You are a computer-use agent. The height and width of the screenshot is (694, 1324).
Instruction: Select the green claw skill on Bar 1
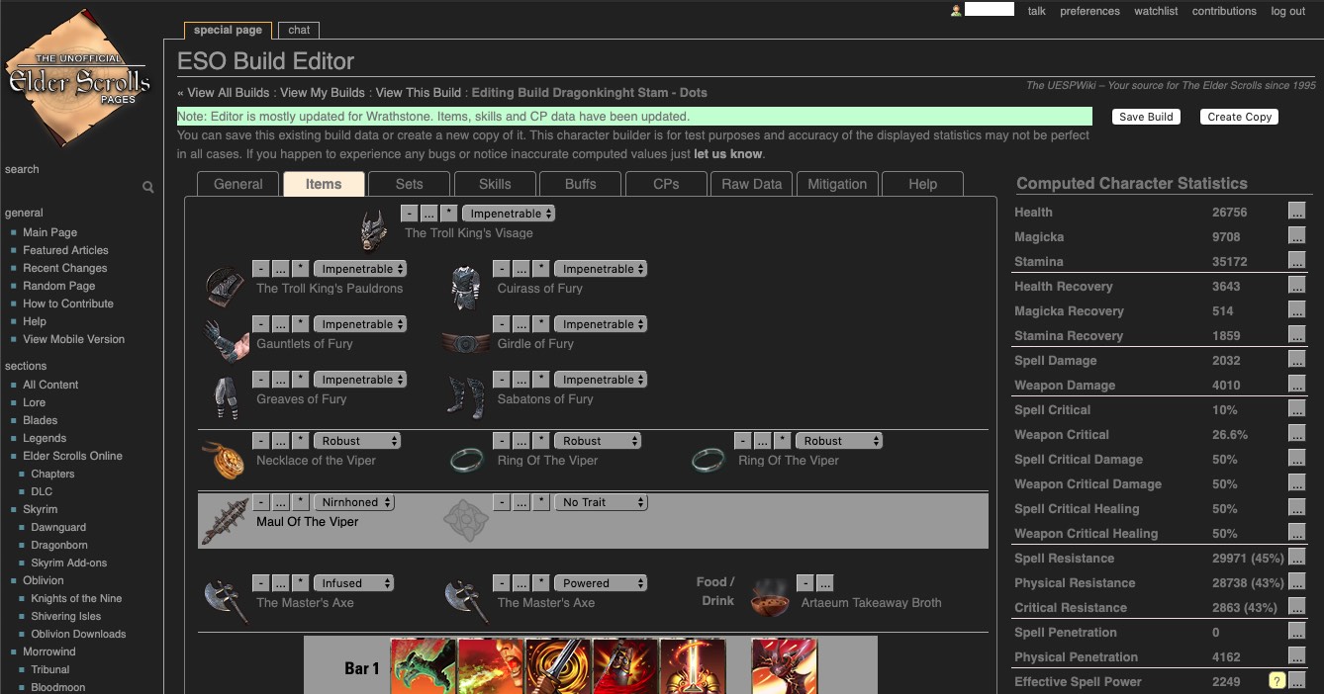(x=424, y=666)
